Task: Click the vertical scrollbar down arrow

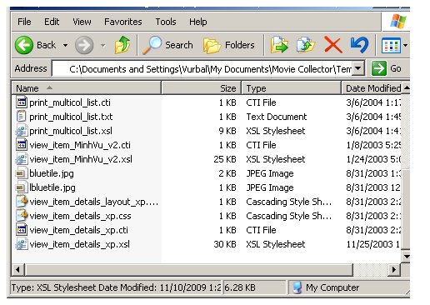Action: (406, 256)
